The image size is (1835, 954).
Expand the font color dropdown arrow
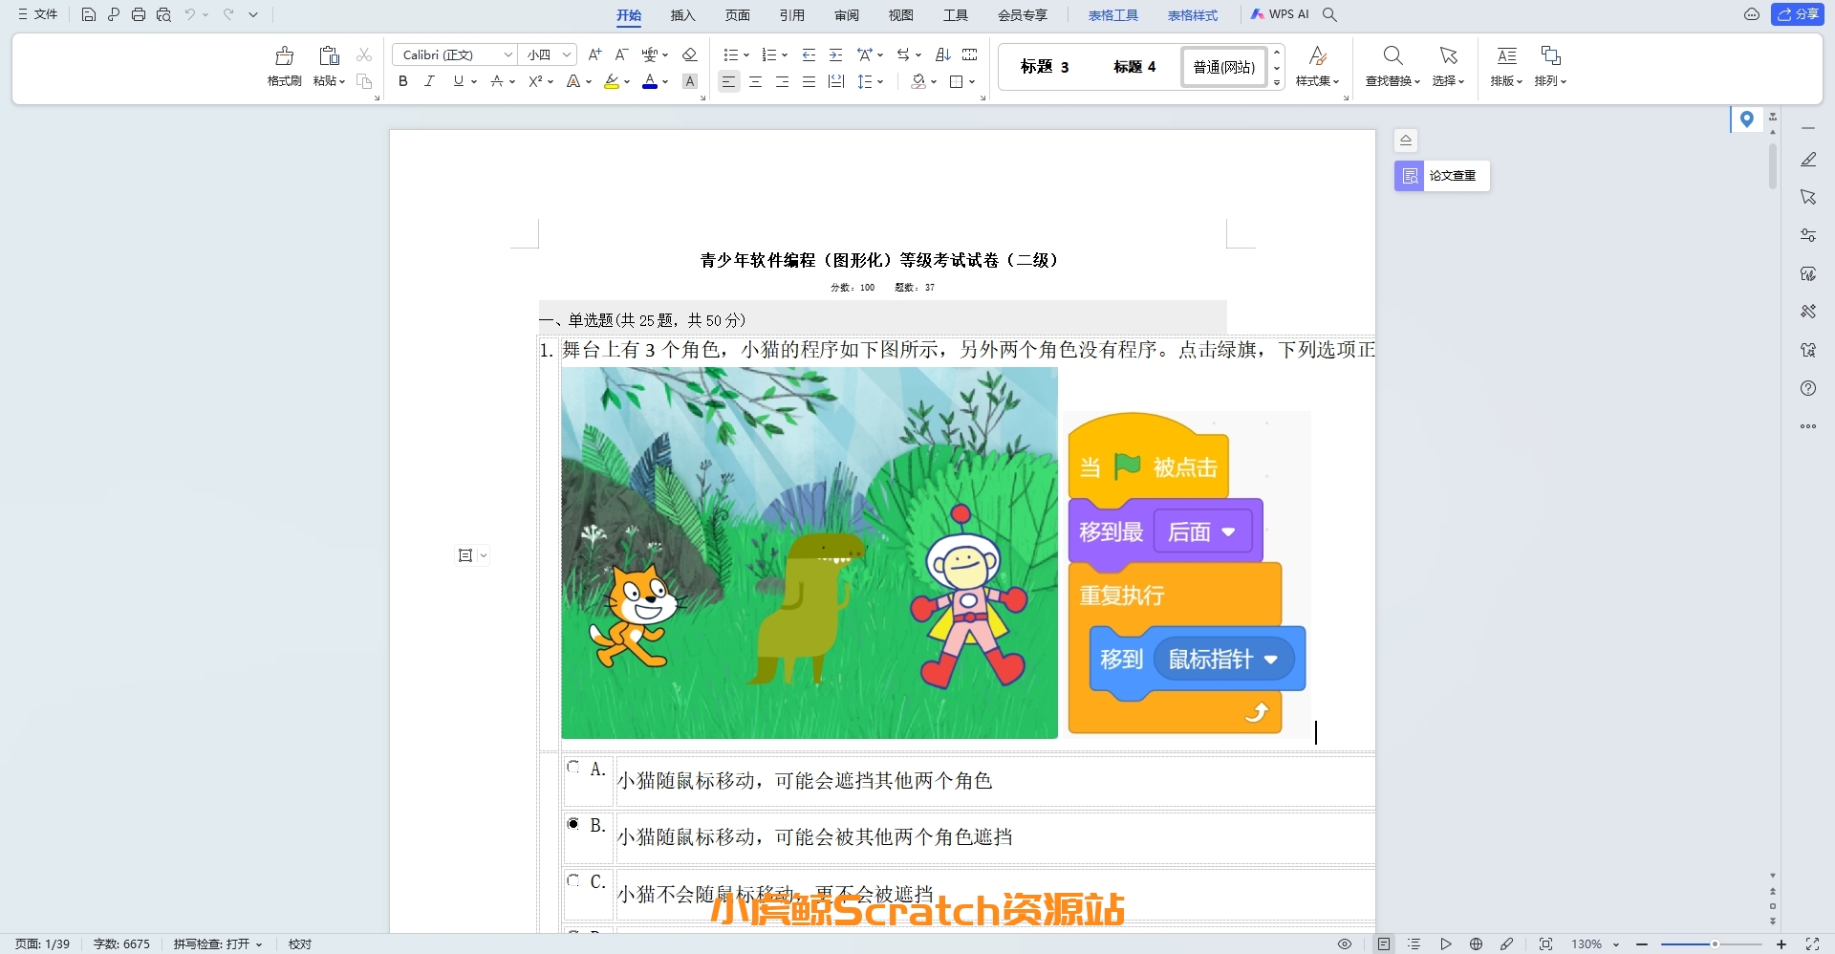click(x=665, y=82)
